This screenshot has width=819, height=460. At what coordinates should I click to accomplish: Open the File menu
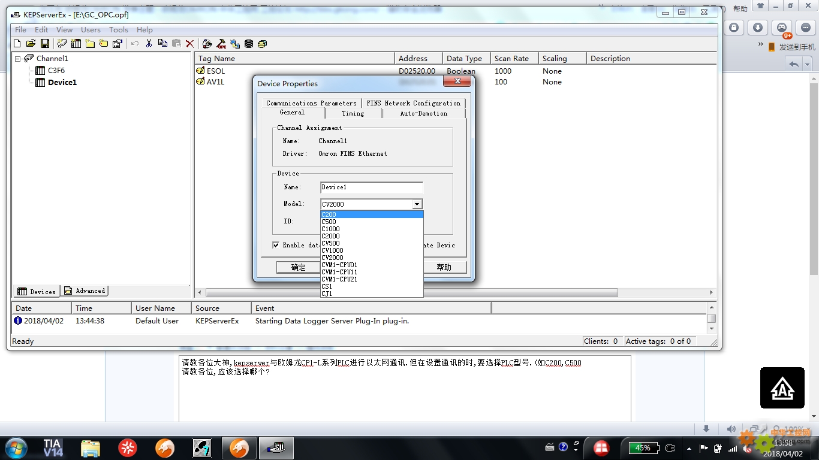click(20, 29)
